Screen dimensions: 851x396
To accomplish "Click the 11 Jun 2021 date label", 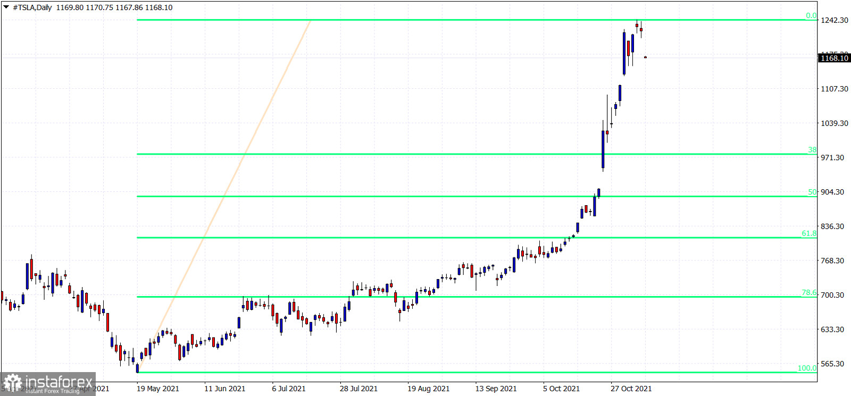I will pos(225,389).
